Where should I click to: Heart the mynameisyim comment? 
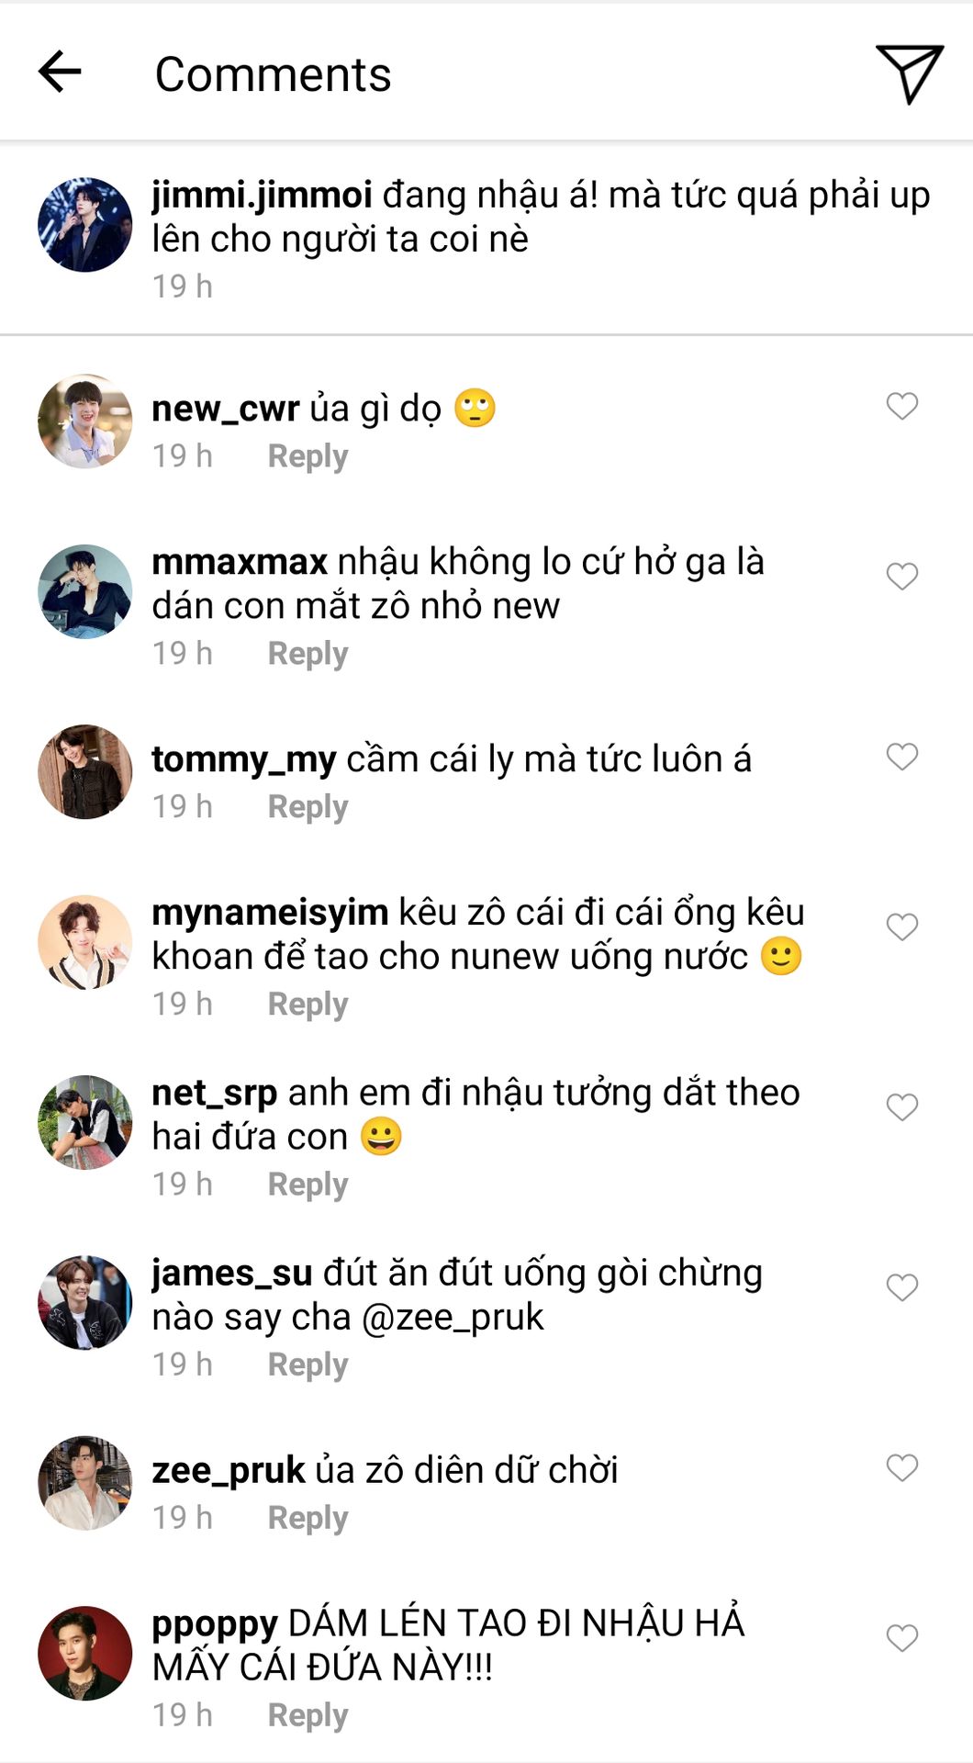(x=901, y=926)
